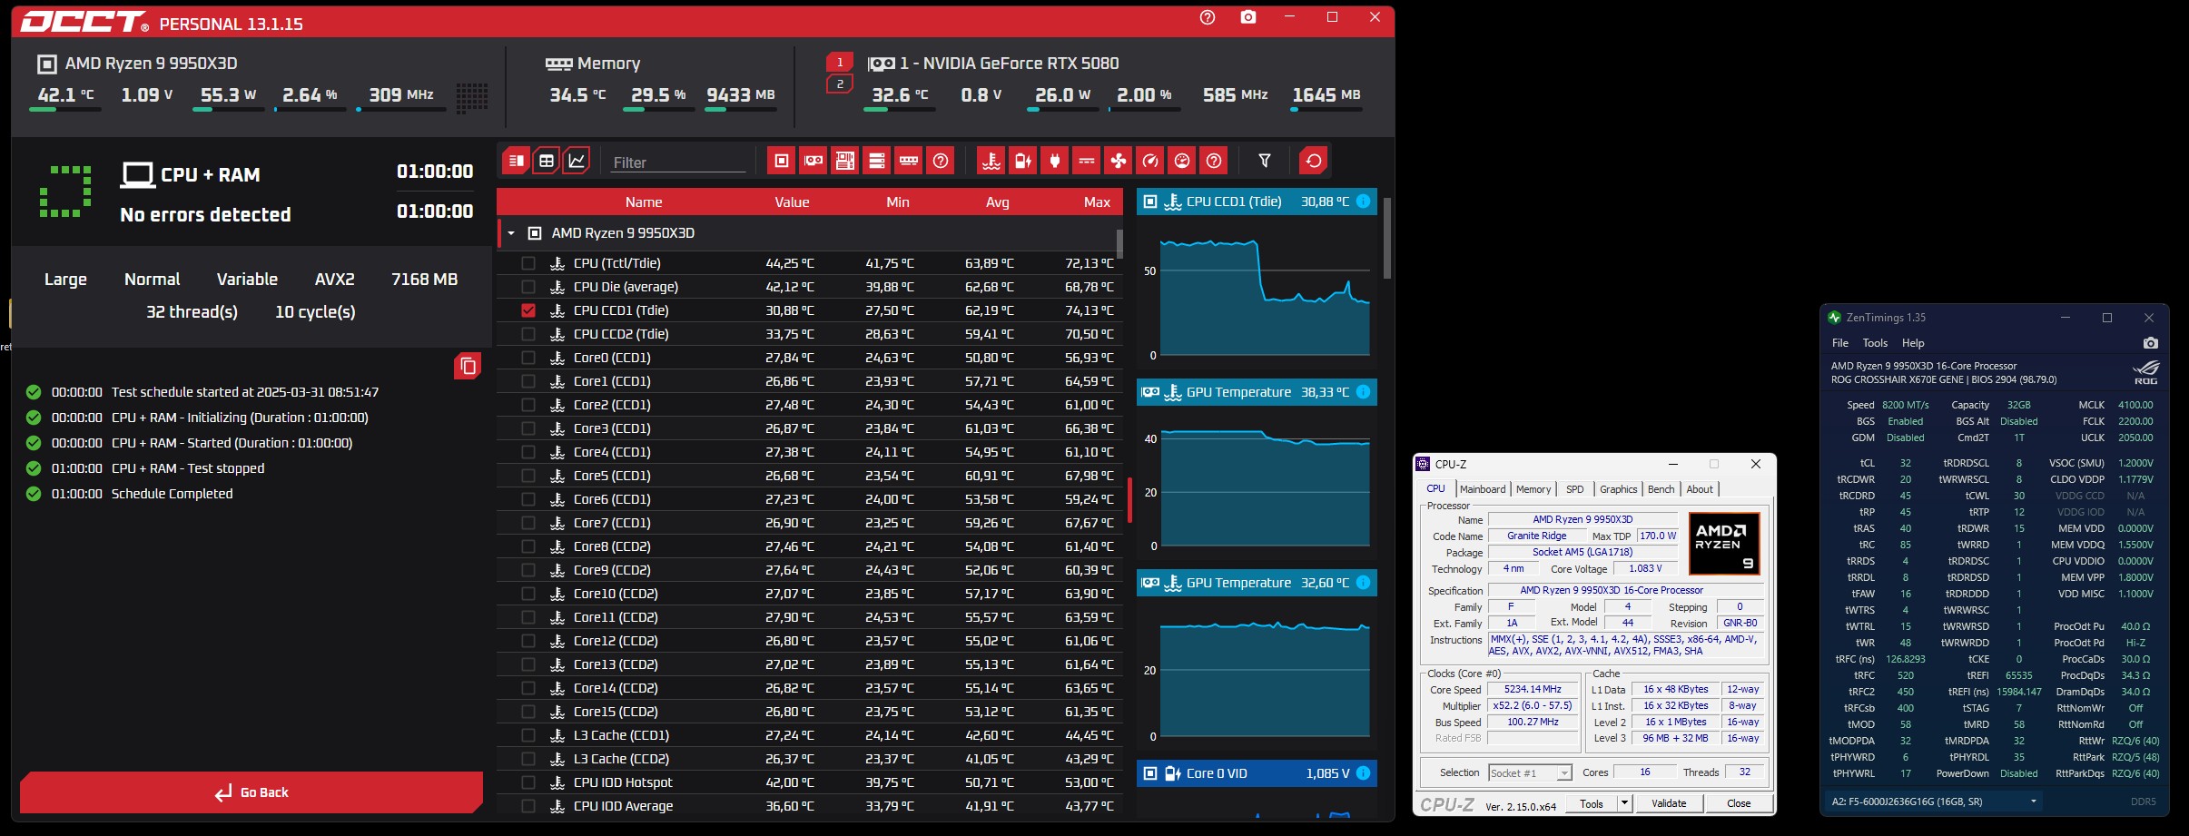Check the Core0 (CCD1) checkbox

tap(528, 358)
